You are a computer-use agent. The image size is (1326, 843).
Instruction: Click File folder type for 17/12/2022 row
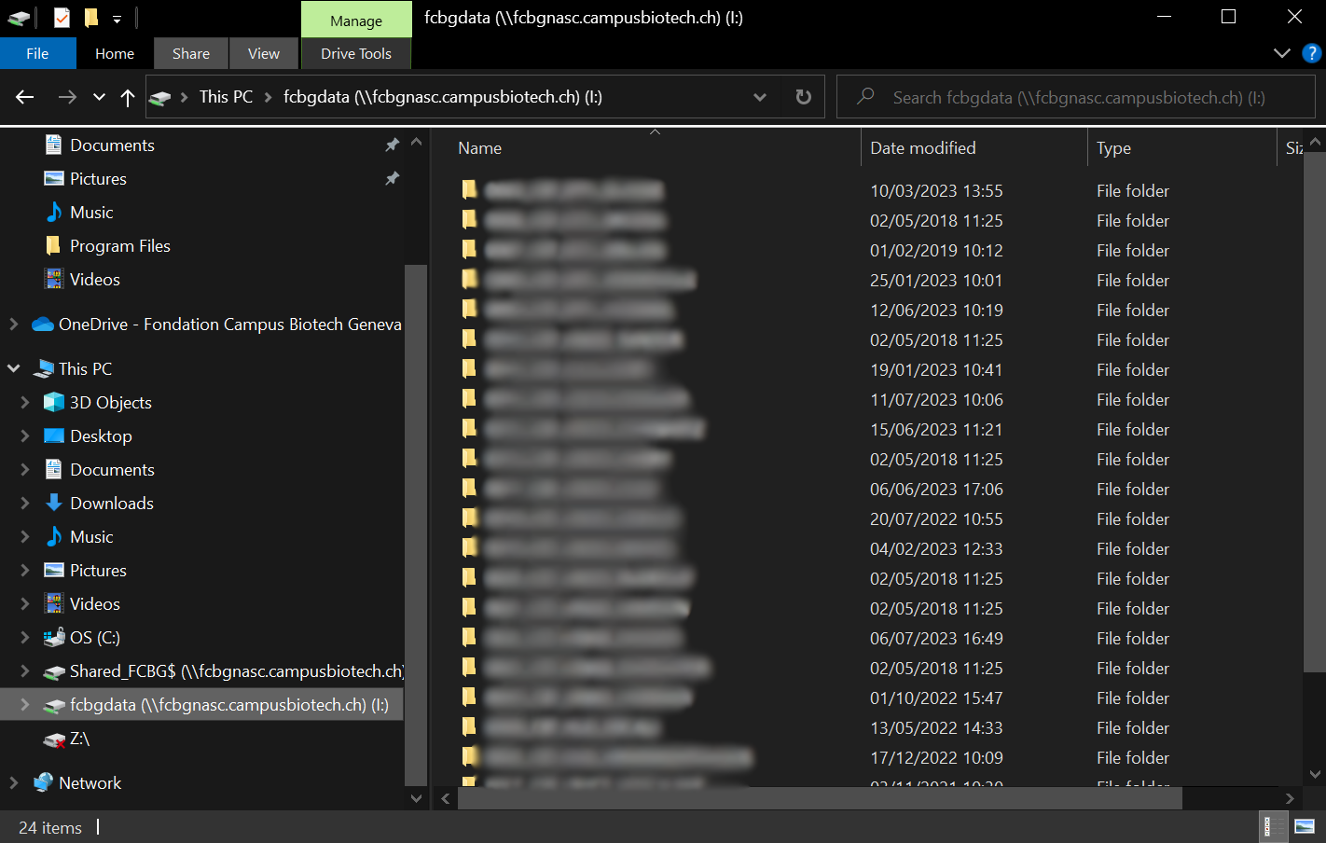pos(1133,758)
